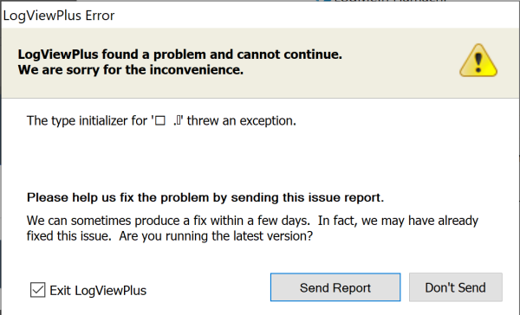Click the yellow warning triangle icon
The height and width of the screenshot is (315, 520).
click(x=478, y=61)
